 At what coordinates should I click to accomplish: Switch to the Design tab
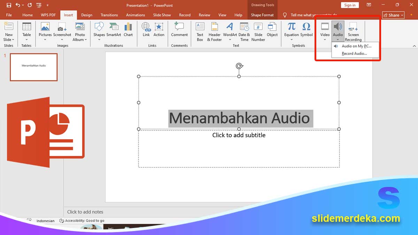coord(87,15)
